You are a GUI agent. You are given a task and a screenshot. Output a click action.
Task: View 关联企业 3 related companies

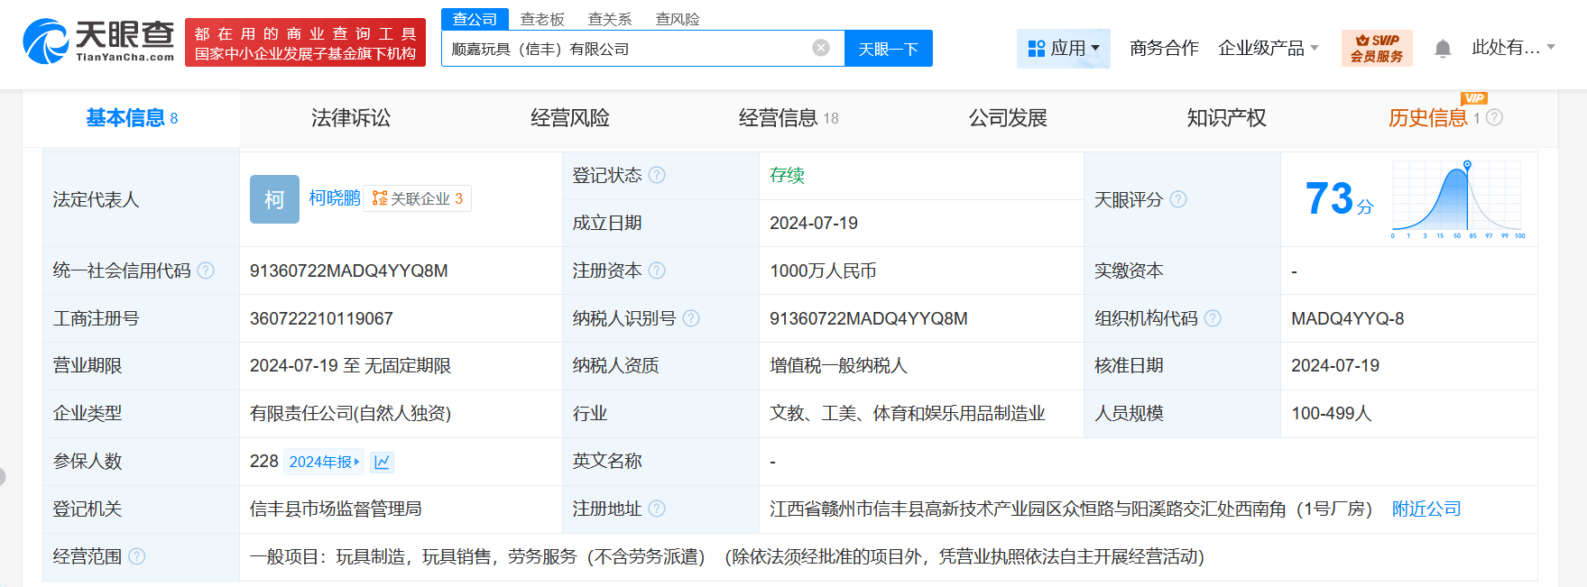[418, 198]
